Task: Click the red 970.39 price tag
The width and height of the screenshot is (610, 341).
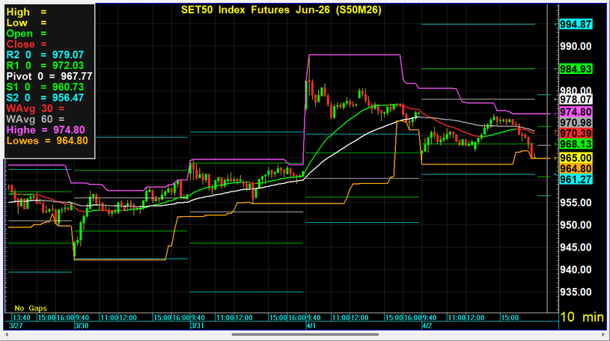Action: 576,132
